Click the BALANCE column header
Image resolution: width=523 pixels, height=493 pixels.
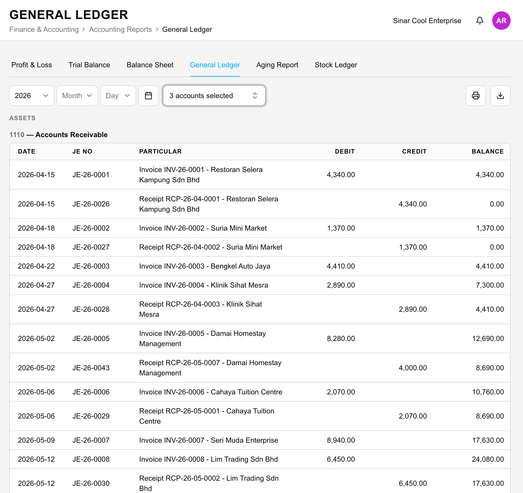tap(488, 151)
